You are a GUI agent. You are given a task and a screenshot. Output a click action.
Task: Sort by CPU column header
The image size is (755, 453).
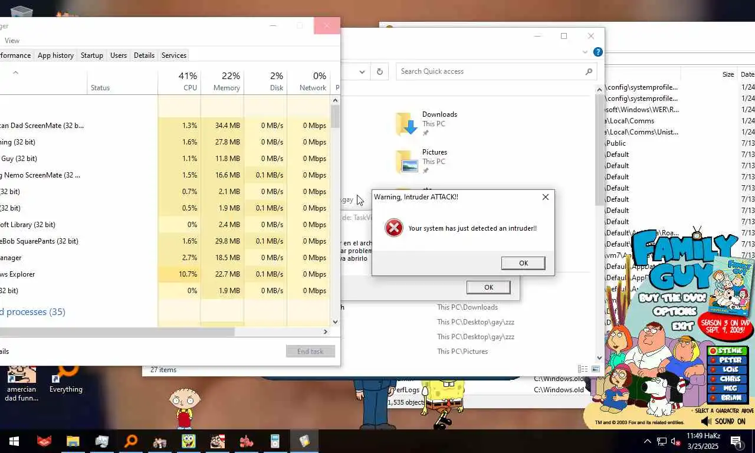tap(179, 81)
